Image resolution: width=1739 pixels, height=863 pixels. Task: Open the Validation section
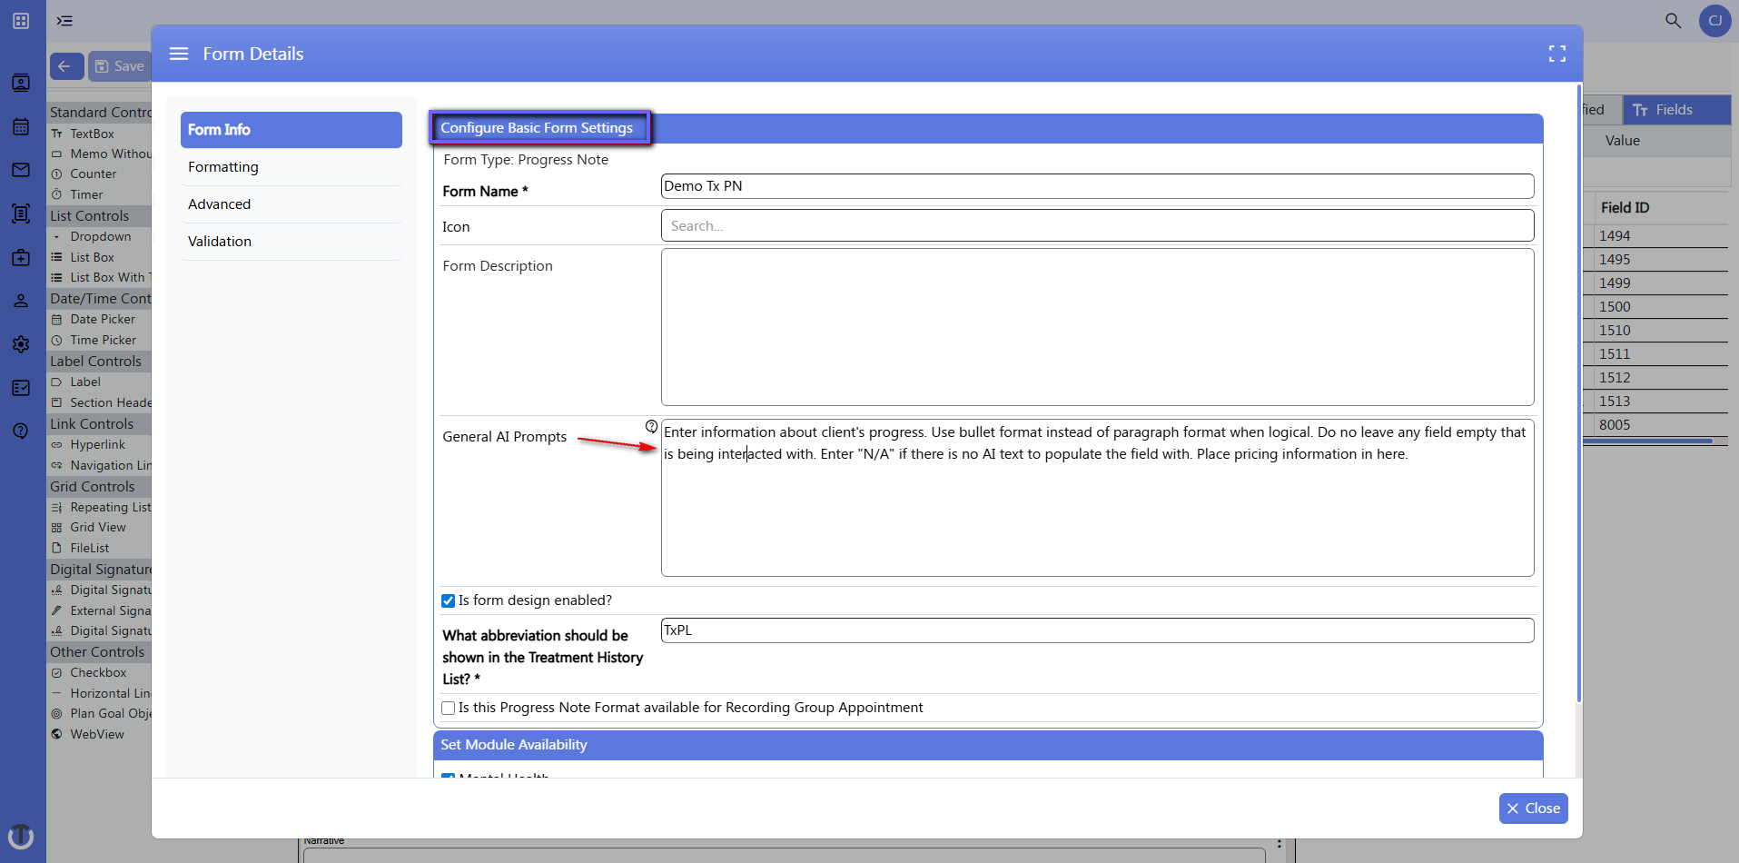coord(220,241)
